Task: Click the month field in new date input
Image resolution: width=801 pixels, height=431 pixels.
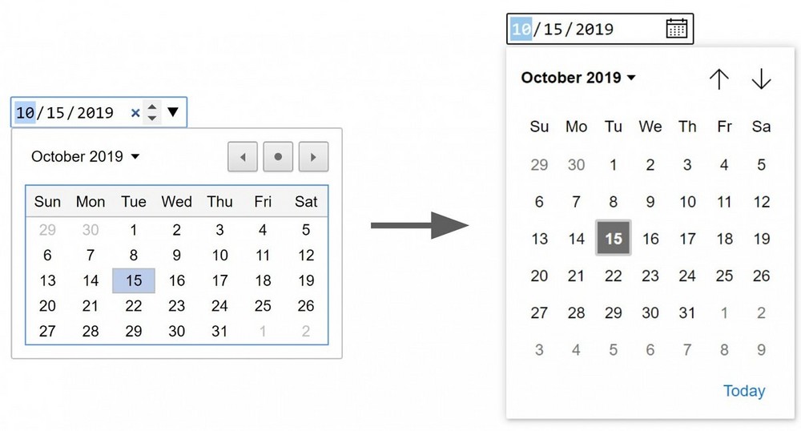Action: pyautogui.click(x=521, y=30)
